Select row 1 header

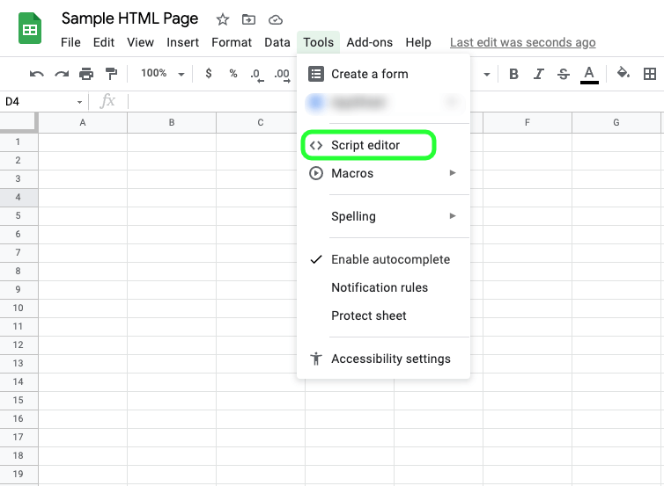click(18, 142)
